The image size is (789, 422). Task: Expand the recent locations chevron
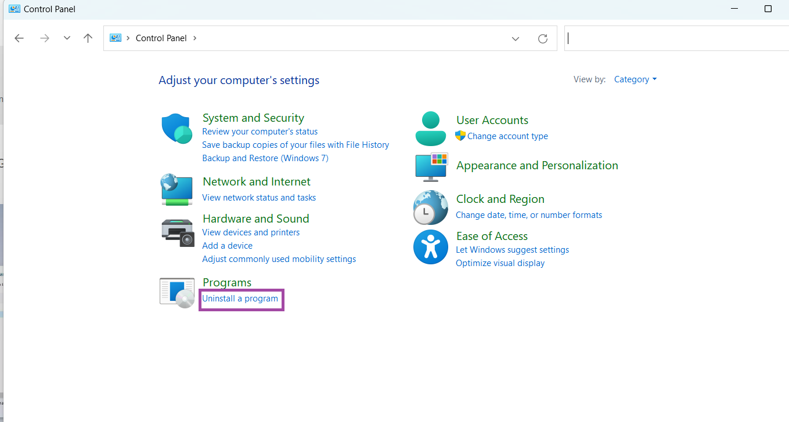click(67, 38)
